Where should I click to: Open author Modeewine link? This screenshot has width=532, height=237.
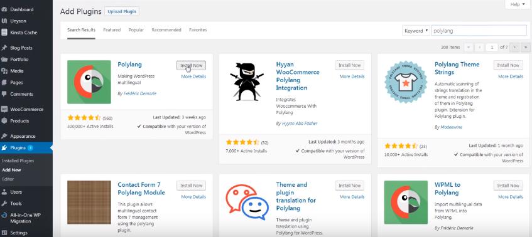coord(451,127)
